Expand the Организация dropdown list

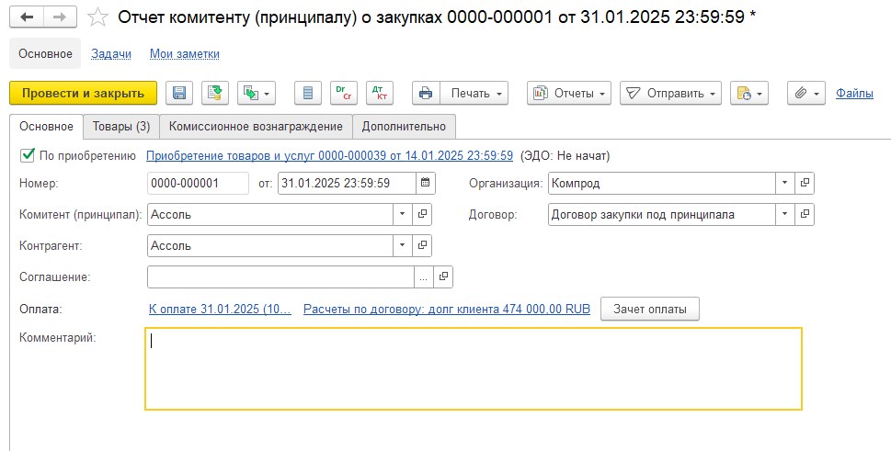pos(784,183)
